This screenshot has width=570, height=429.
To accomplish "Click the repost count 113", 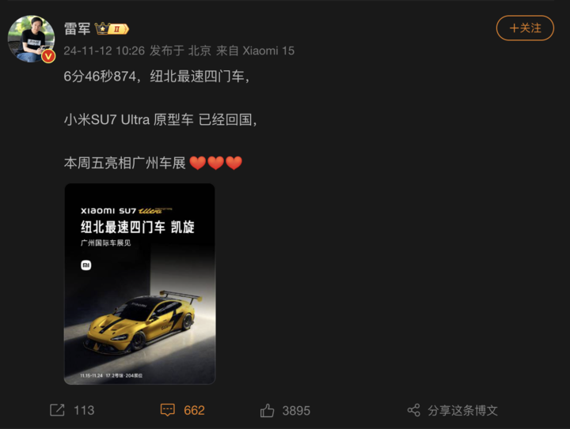I will tap(84, 411).
